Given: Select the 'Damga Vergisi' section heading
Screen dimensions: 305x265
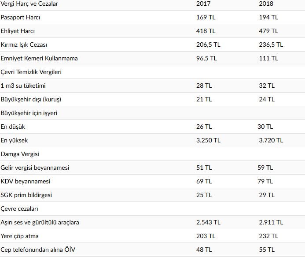Looking at the screenshot, I should pyautogui.click(x=20, y=154).
